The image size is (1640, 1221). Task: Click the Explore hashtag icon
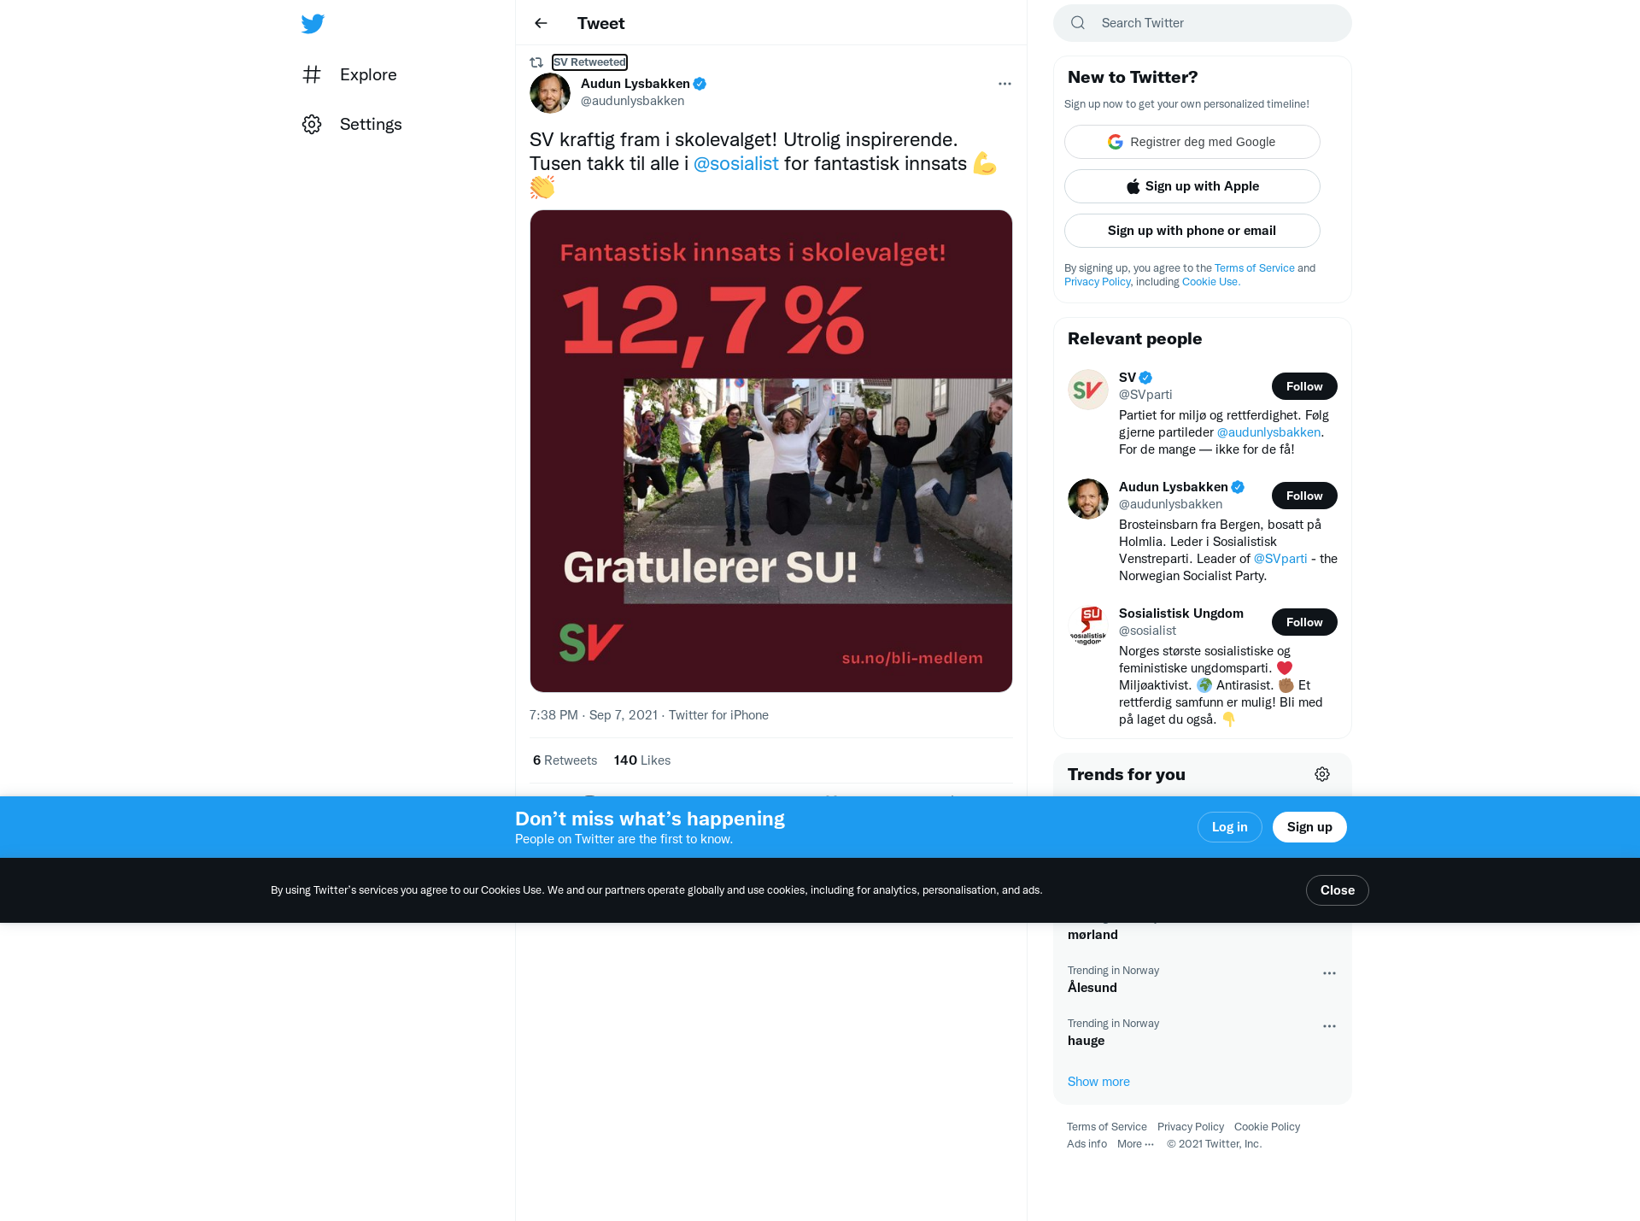312,74
